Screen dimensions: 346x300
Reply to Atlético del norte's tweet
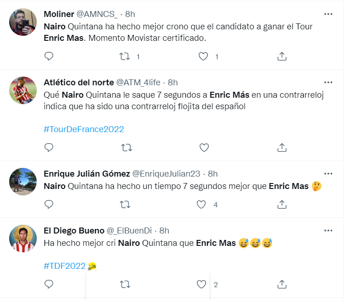pos(49,147)
